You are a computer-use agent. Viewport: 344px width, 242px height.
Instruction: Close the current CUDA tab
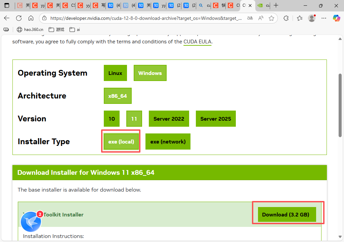click(x=250, y=5)
